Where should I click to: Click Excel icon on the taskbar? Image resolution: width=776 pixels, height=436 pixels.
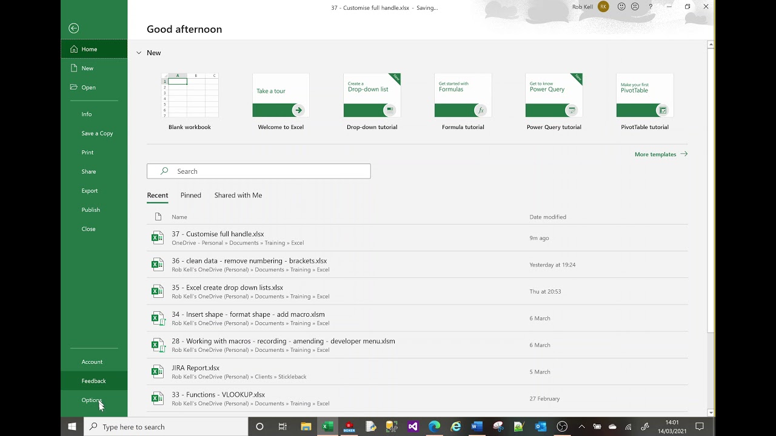(x=327, y=426)
